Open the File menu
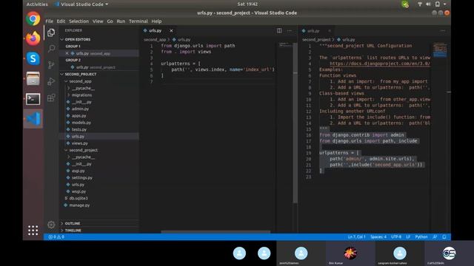This screenshot has width=474, height=266. tap(50, 21)
